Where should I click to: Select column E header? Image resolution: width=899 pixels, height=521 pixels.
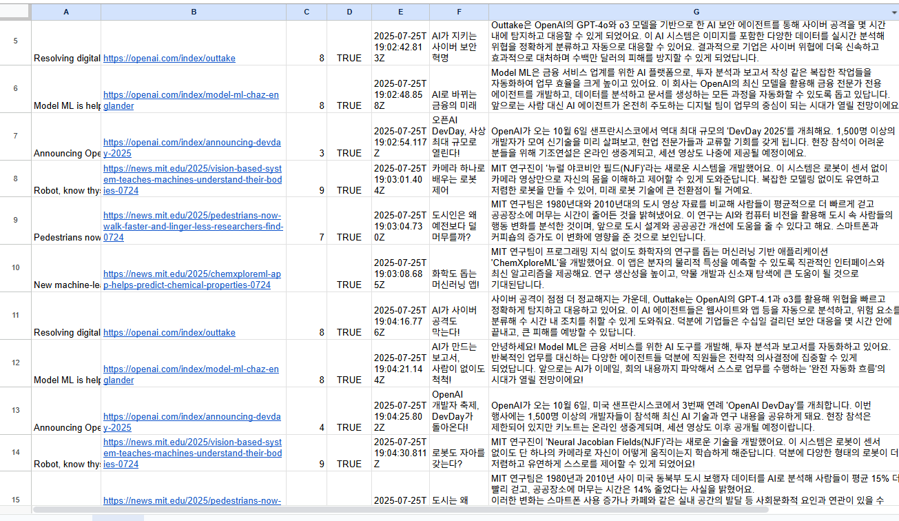pyautogui.click(x=400, y=12)
